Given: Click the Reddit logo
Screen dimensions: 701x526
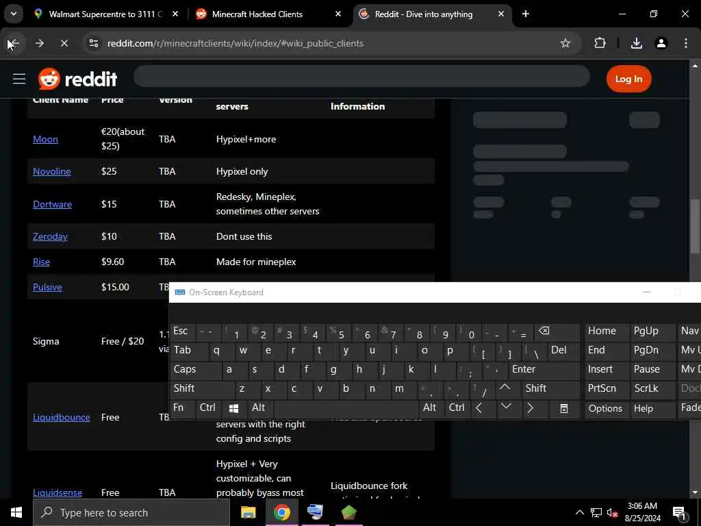Looking at the screenshot, I should click(x=78, y=79).
